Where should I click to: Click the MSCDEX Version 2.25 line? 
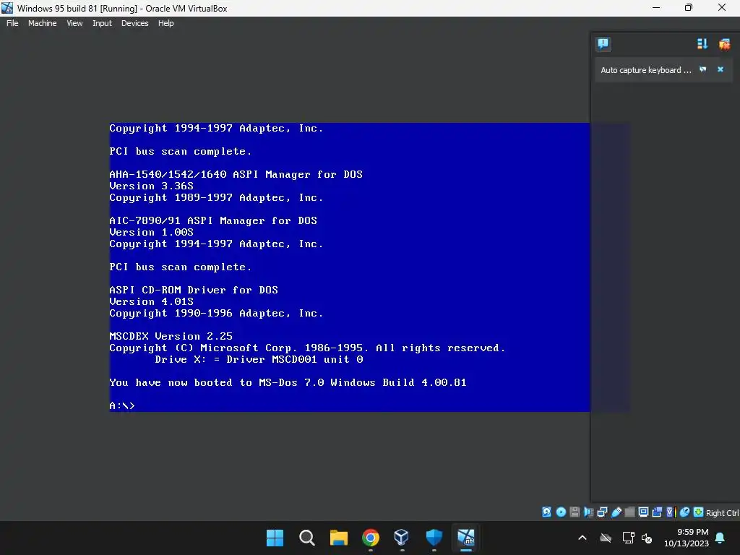pyautogui.click(x=171, y=336)
